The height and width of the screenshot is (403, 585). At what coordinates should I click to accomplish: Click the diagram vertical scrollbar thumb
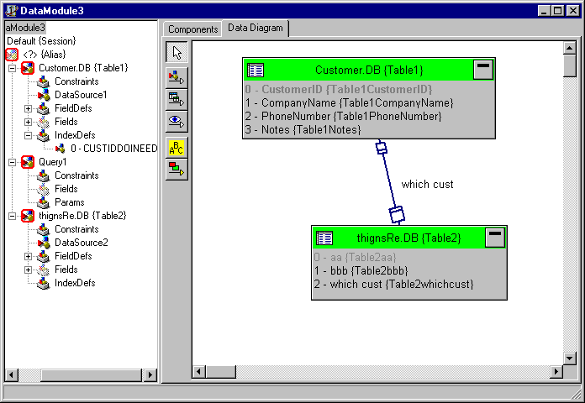point(570,66)
